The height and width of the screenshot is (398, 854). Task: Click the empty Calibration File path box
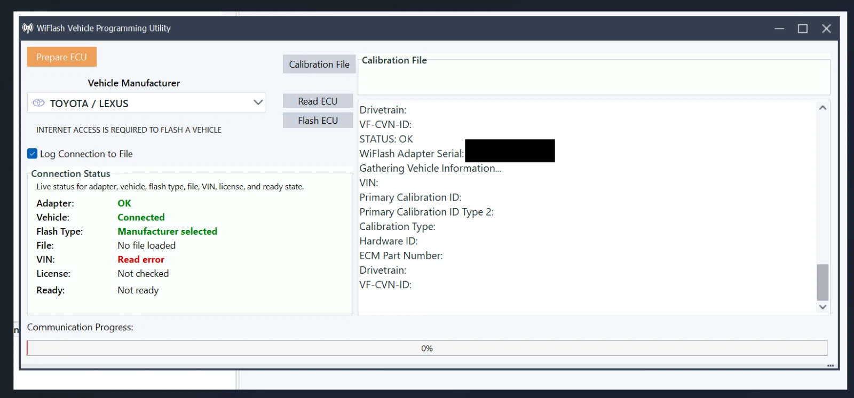point(594,77)
